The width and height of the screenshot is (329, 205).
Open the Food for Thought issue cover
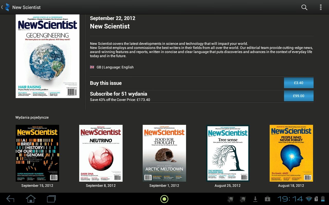pos(164,153)
